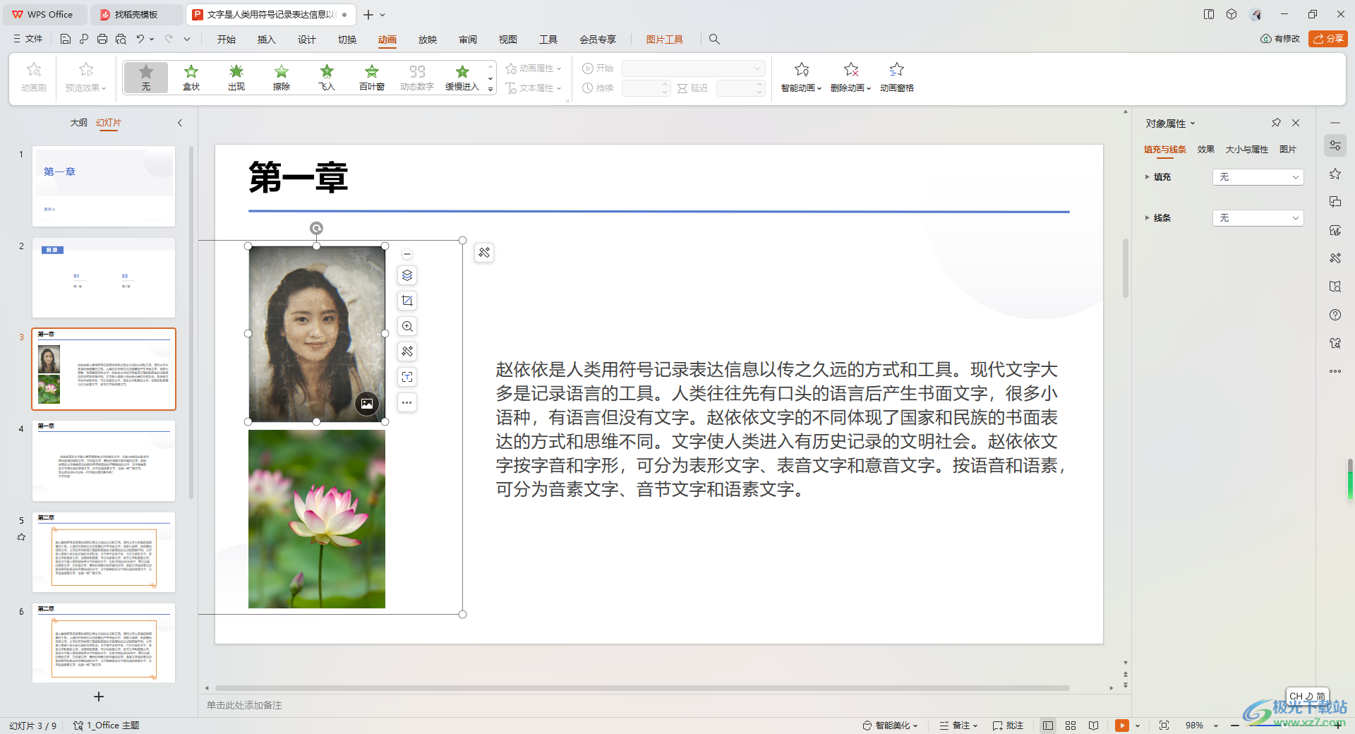This screenshot has width=1355, height=734.
Task: Click the lotus flower picture on slide
Action: 317,519
